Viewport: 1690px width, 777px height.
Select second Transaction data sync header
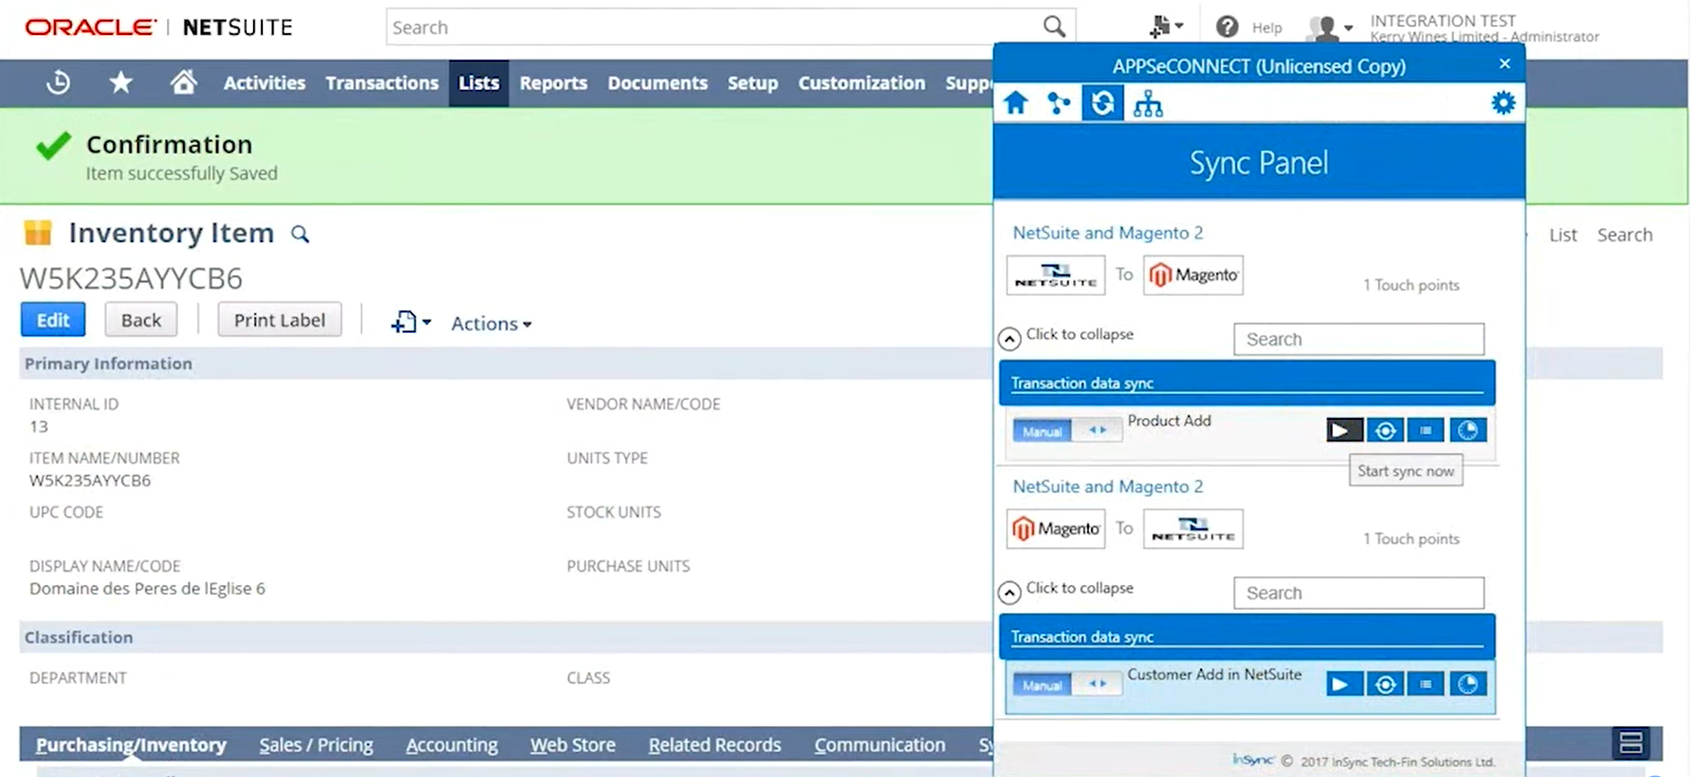(1247, 637)
